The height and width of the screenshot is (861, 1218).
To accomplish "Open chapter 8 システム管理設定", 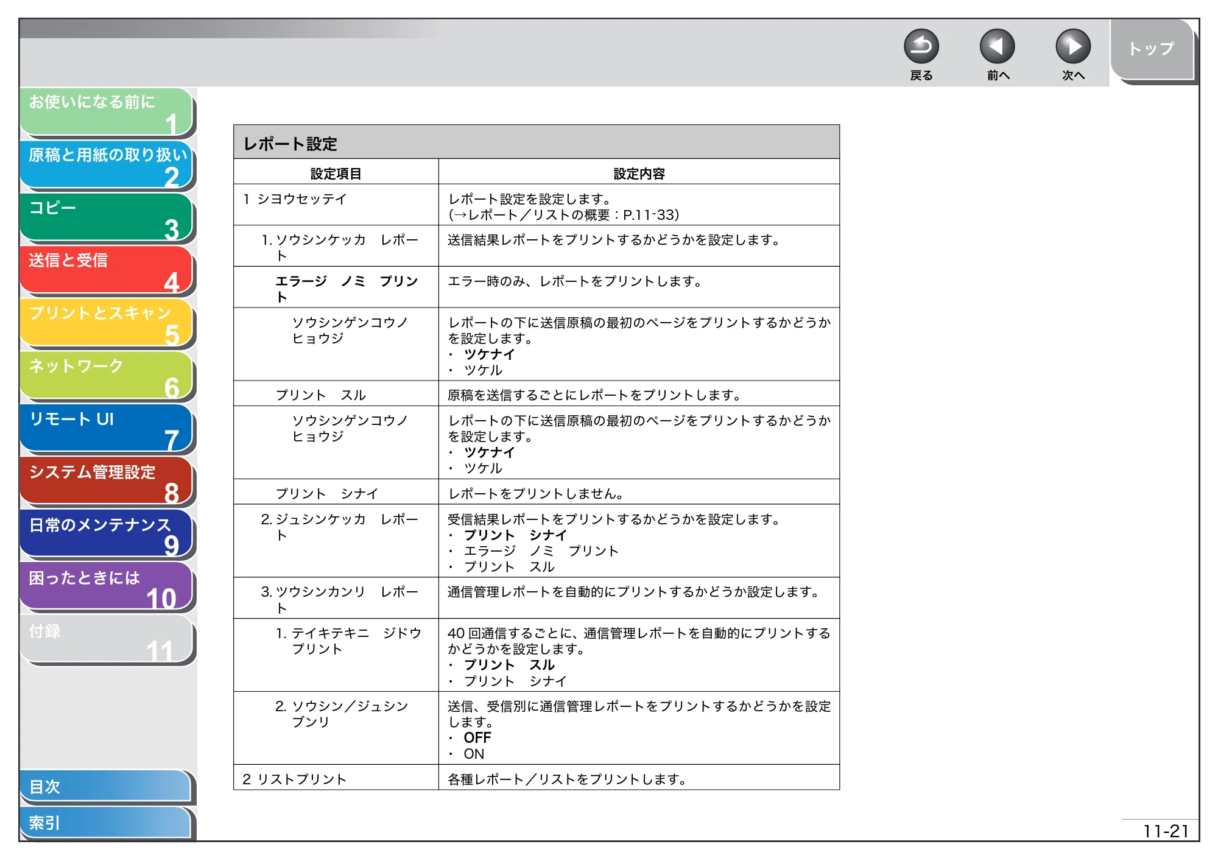I will point(107,481).
